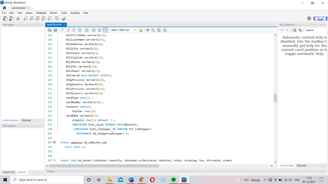Toggle continue-on-error script execution
Screen dimensions: 328x184
click(x=87, y=30)
